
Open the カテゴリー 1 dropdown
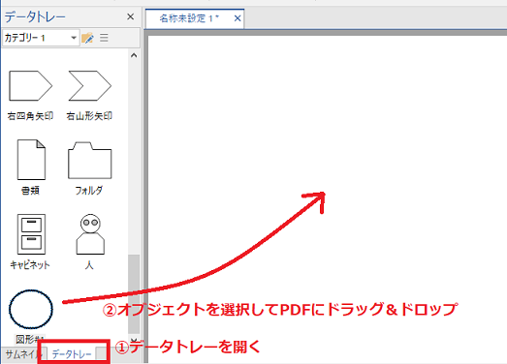click(x=41, y=38)
